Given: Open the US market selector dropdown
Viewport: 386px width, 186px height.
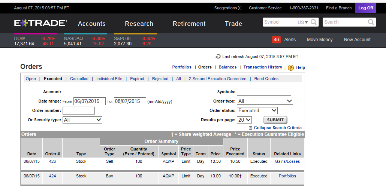Looking at the screenshot, I should click(x=303, y=22).
